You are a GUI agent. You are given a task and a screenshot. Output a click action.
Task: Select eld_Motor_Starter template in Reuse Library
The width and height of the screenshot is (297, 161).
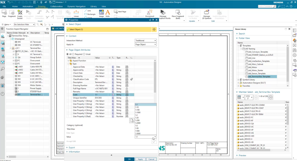tap(256, 70)
